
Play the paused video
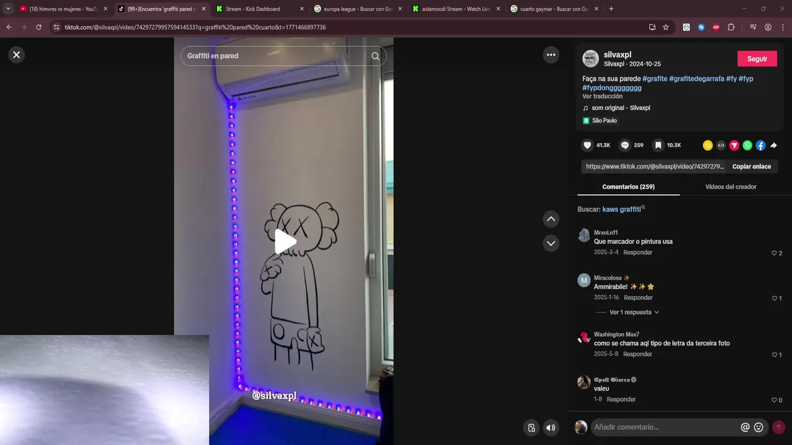coord(285,242)
